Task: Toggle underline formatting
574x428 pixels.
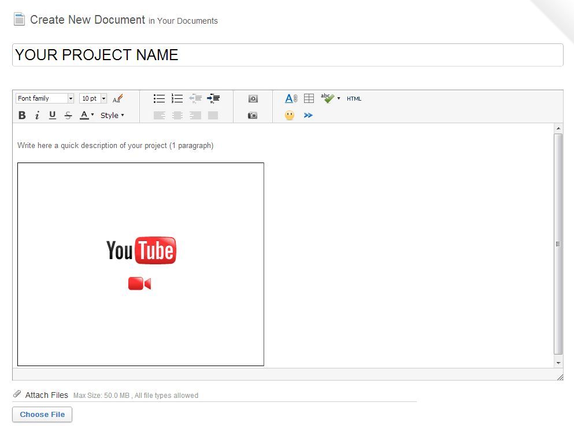Action: [x=53, y=116]
